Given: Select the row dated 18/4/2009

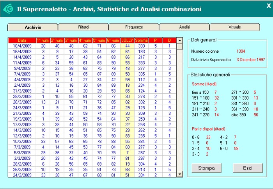Looking at the screenshot, I should 92,46.
